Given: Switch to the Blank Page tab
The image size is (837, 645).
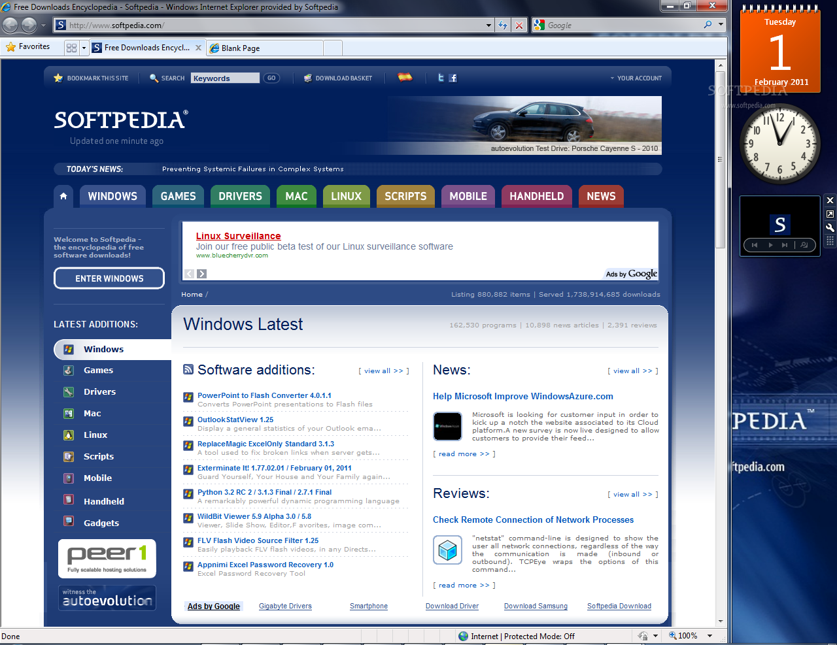Looking at the screenshot, I should point(264,48).
